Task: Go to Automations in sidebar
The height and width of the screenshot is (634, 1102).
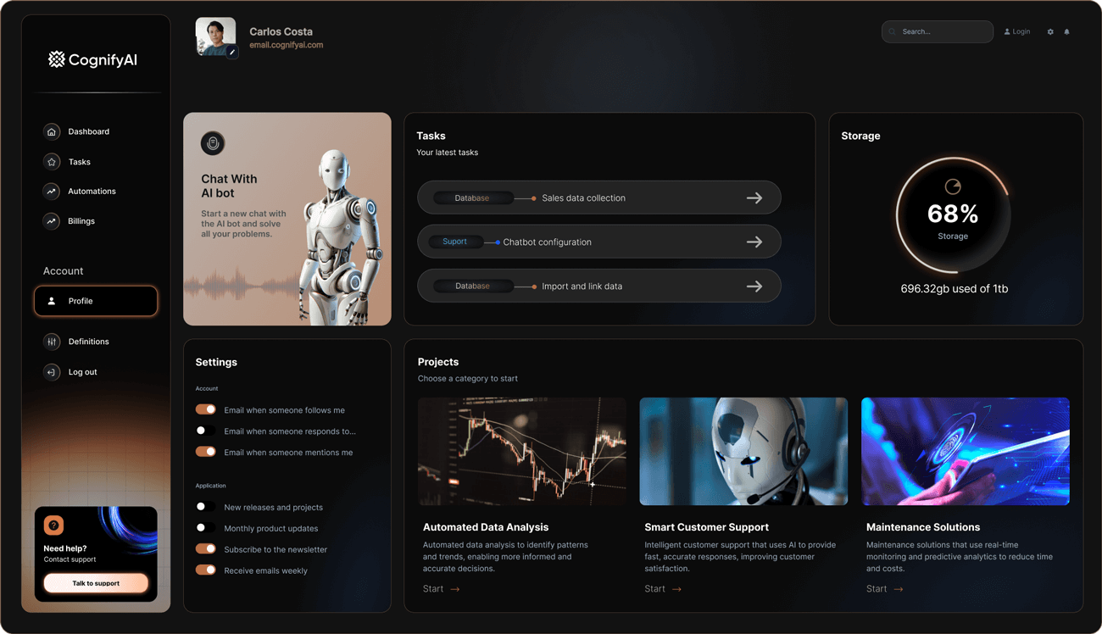Action: tap(92, 192)
